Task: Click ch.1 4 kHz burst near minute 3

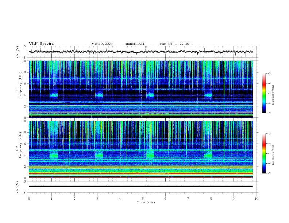Action: tap(99, 94)
